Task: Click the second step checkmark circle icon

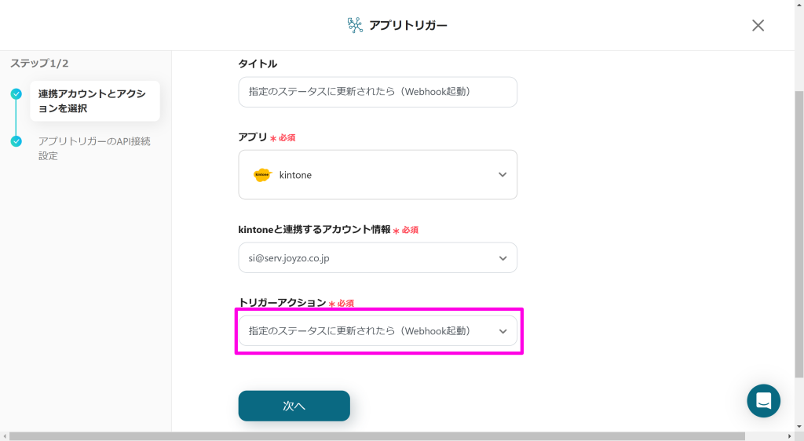Action: [x=16, y=141]
